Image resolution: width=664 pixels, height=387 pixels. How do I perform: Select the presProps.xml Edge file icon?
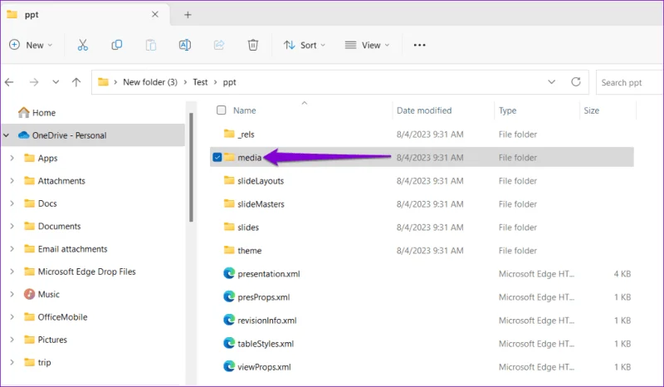[229, 296]
